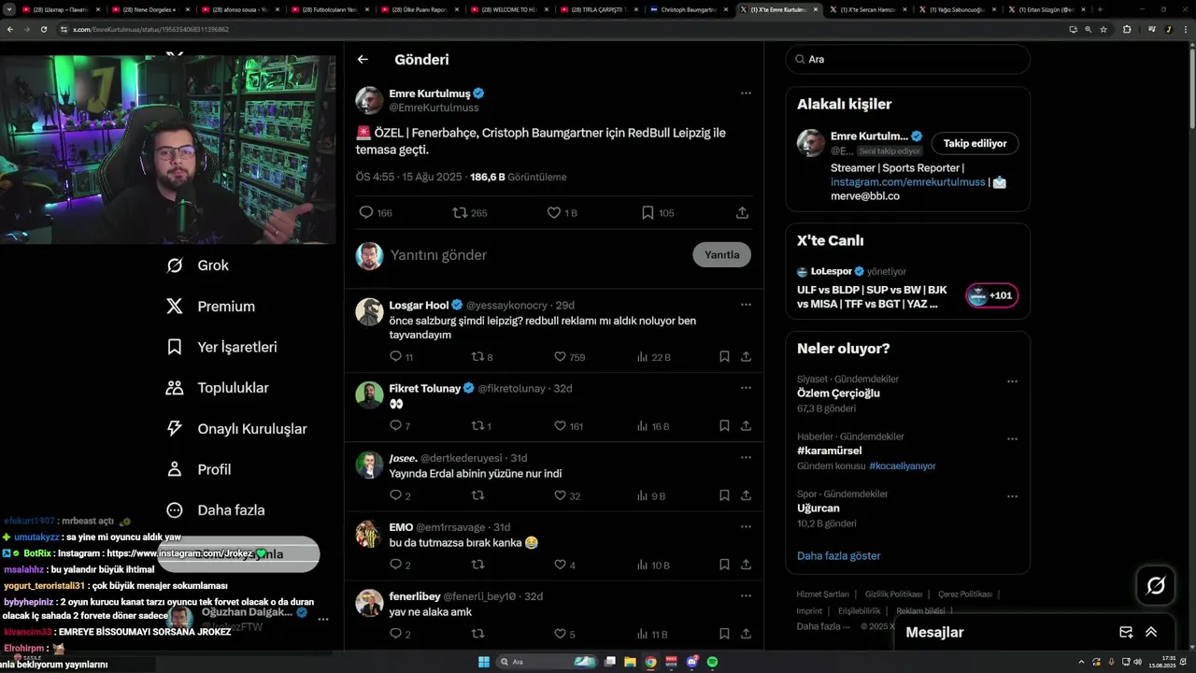
Task: Open more options on fenerlibey's reply
Action: point(746,596)
